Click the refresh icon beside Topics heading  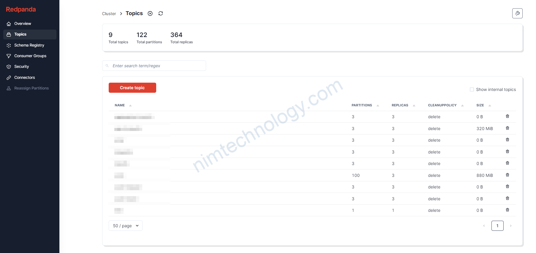pyautogui.click(x=161, y=13)
